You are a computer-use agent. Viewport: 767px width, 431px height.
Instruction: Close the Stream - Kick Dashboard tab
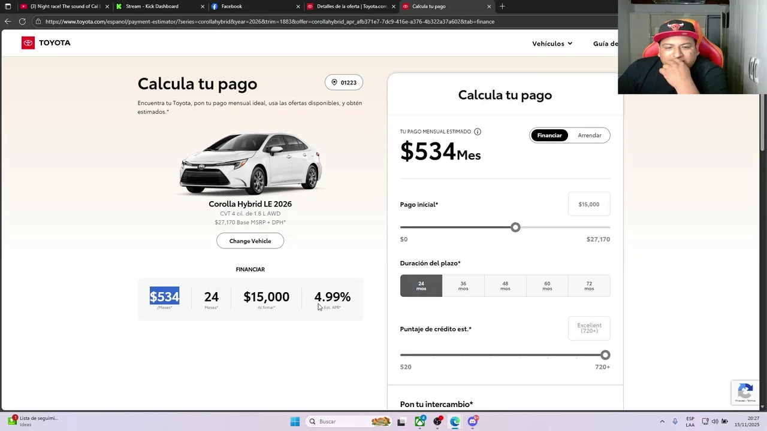coord(203,7)
